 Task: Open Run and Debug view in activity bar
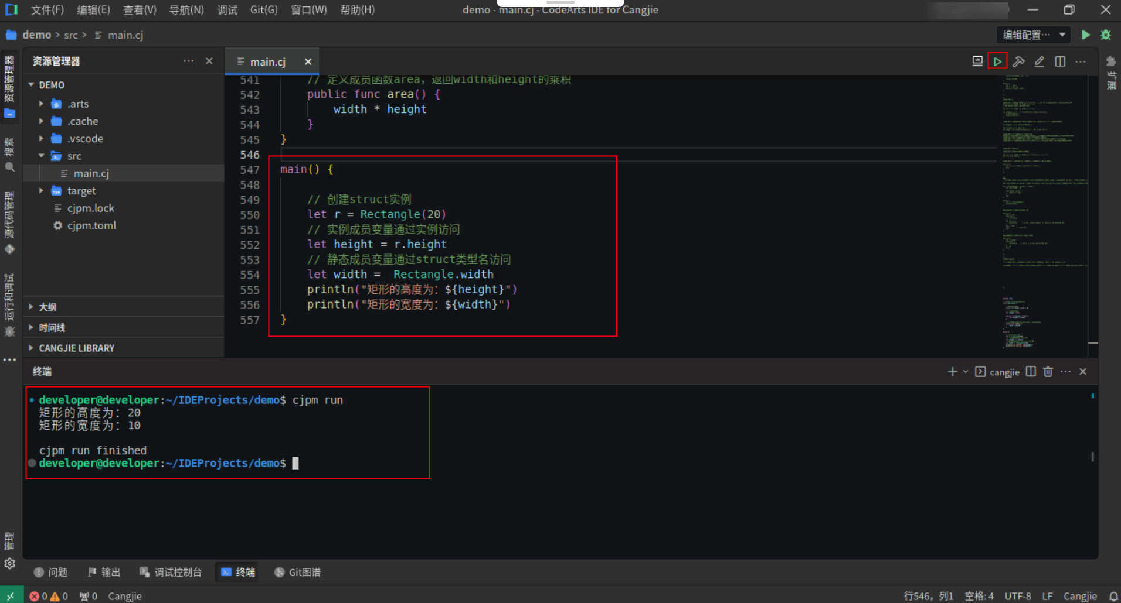(x=9, y=305)
